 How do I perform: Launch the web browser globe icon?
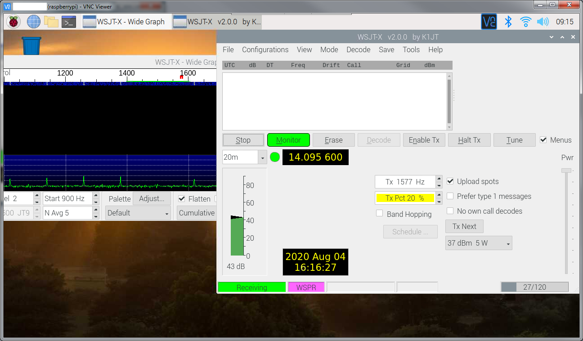tap(34, 22)
